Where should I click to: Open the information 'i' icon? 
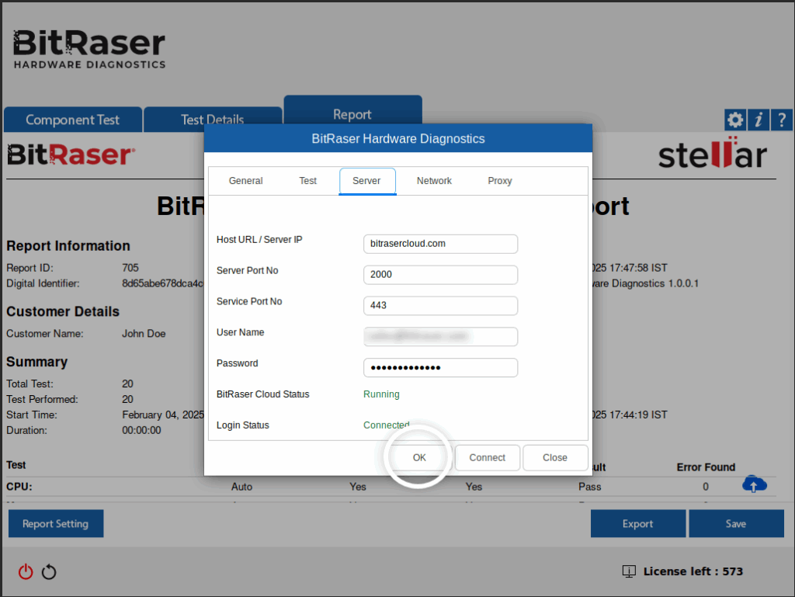pos(759,120)
